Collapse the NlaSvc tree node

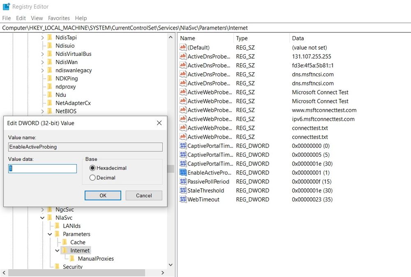[x=42, y=217]
